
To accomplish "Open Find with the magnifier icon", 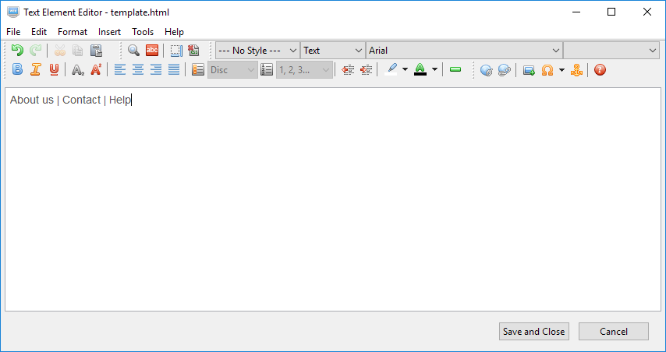I will pos(133,51).
